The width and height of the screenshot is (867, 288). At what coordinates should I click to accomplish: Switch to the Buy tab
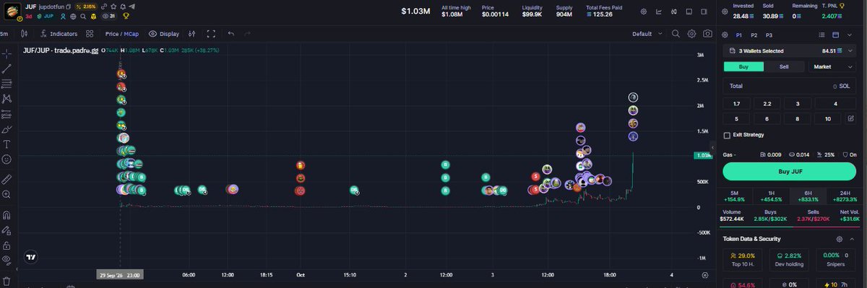(x=743, y=66)
